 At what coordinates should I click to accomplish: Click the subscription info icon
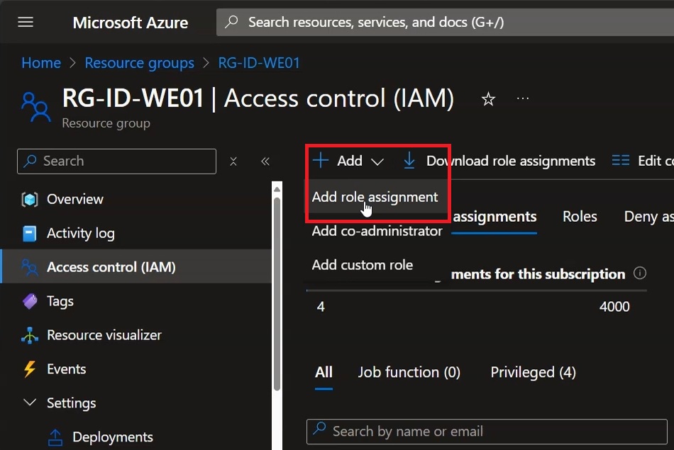(x=640, y=273)
